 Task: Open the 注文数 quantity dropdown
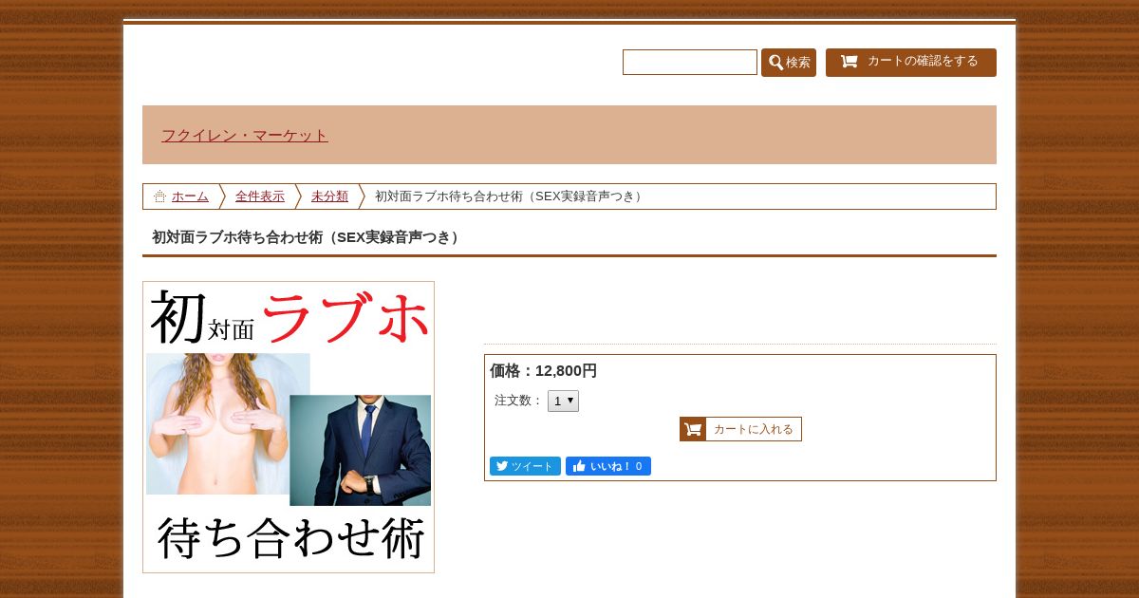click(x=563, y=401)
